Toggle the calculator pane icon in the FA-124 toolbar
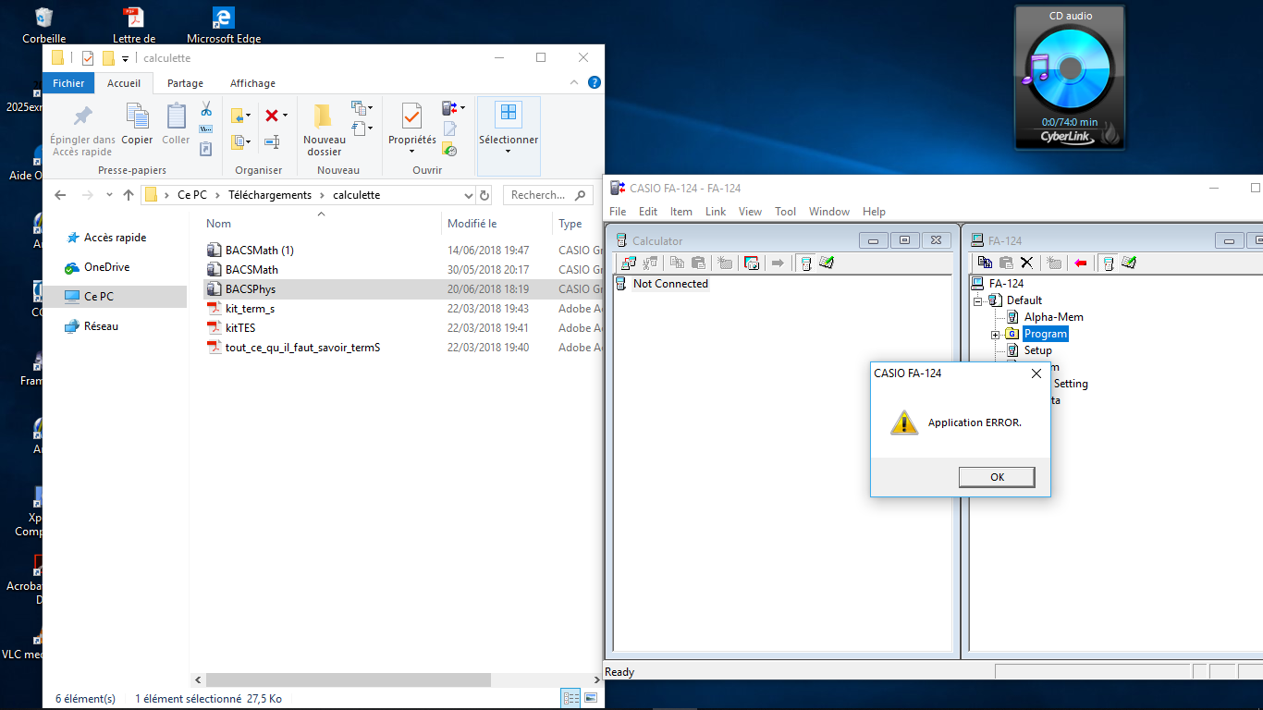1263x710 pixels. tap(1108, 263)
